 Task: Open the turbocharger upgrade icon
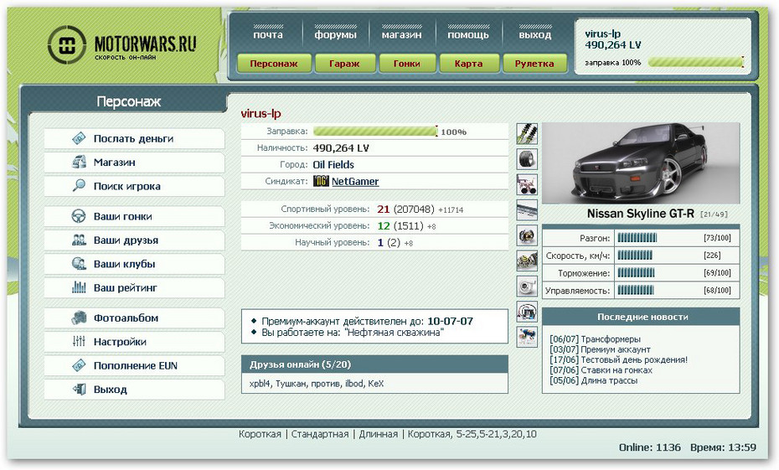[x=527, y=287]
